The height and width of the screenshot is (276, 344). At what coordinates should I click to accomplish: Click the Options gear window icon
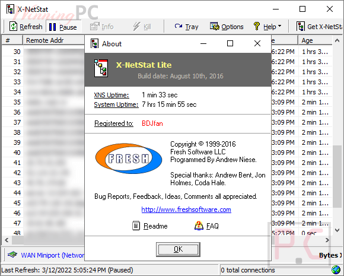point(215,26)
